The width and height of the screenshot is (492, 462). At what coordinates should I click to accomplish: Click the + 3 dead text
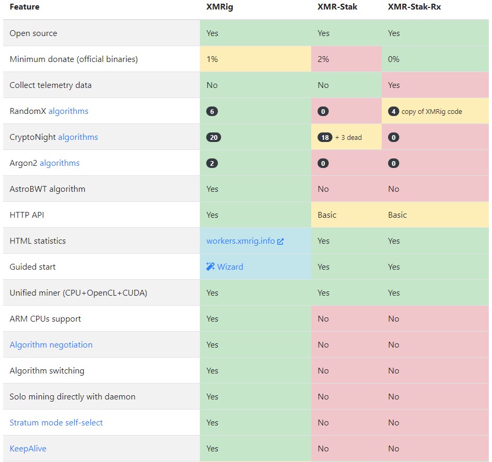click(349, 137)
